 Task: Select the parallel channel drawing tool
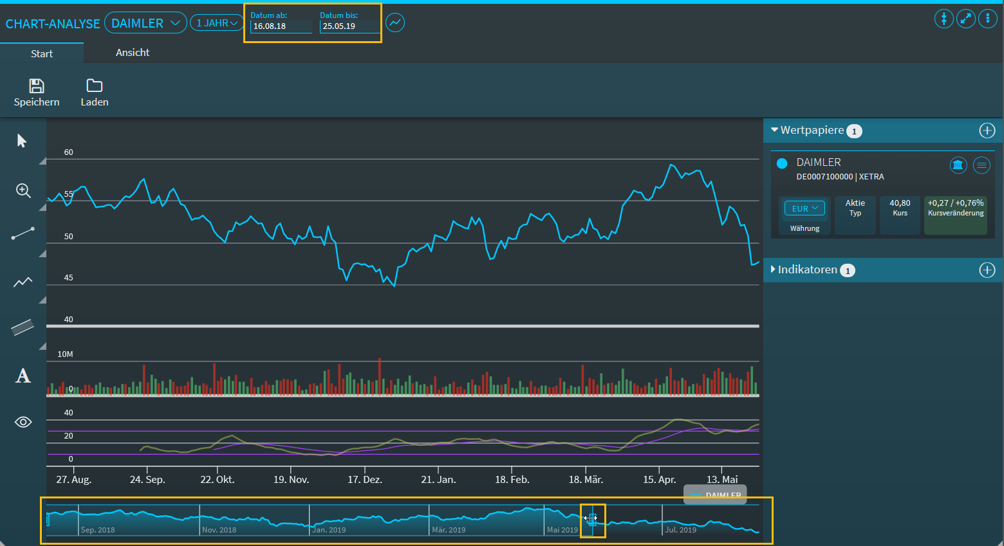click(23, 327)
